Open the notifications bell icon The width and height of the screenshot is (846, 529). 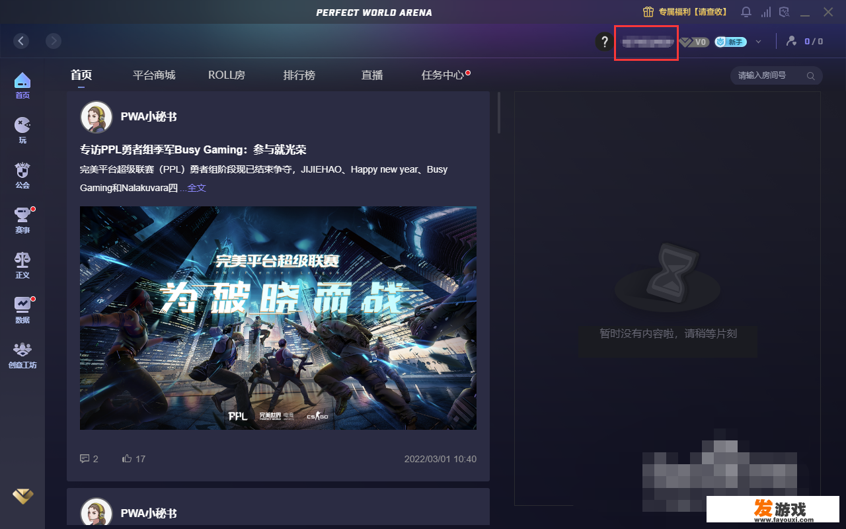(746, 12)
